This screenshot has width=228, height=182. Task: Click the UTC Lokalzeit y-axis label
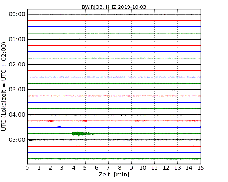(4, 86)
